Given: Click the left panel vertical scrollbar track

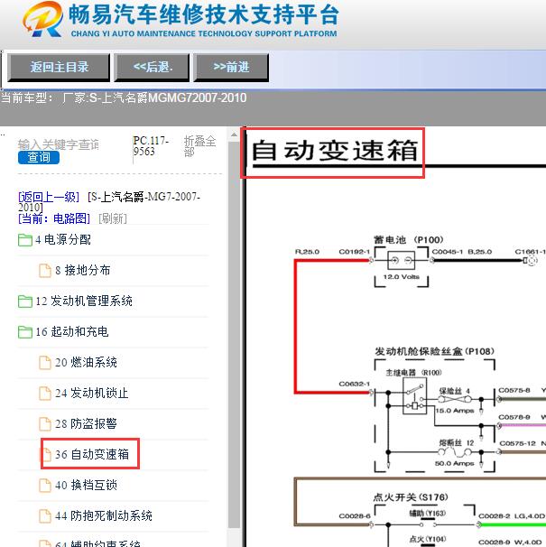Looking at the screenshot, I should pos(234,335).
